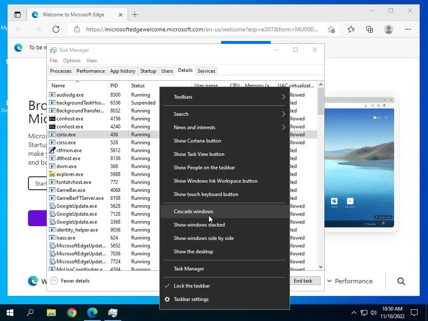Sort by the Name column header
428x321 pixels.
(77, 85)
